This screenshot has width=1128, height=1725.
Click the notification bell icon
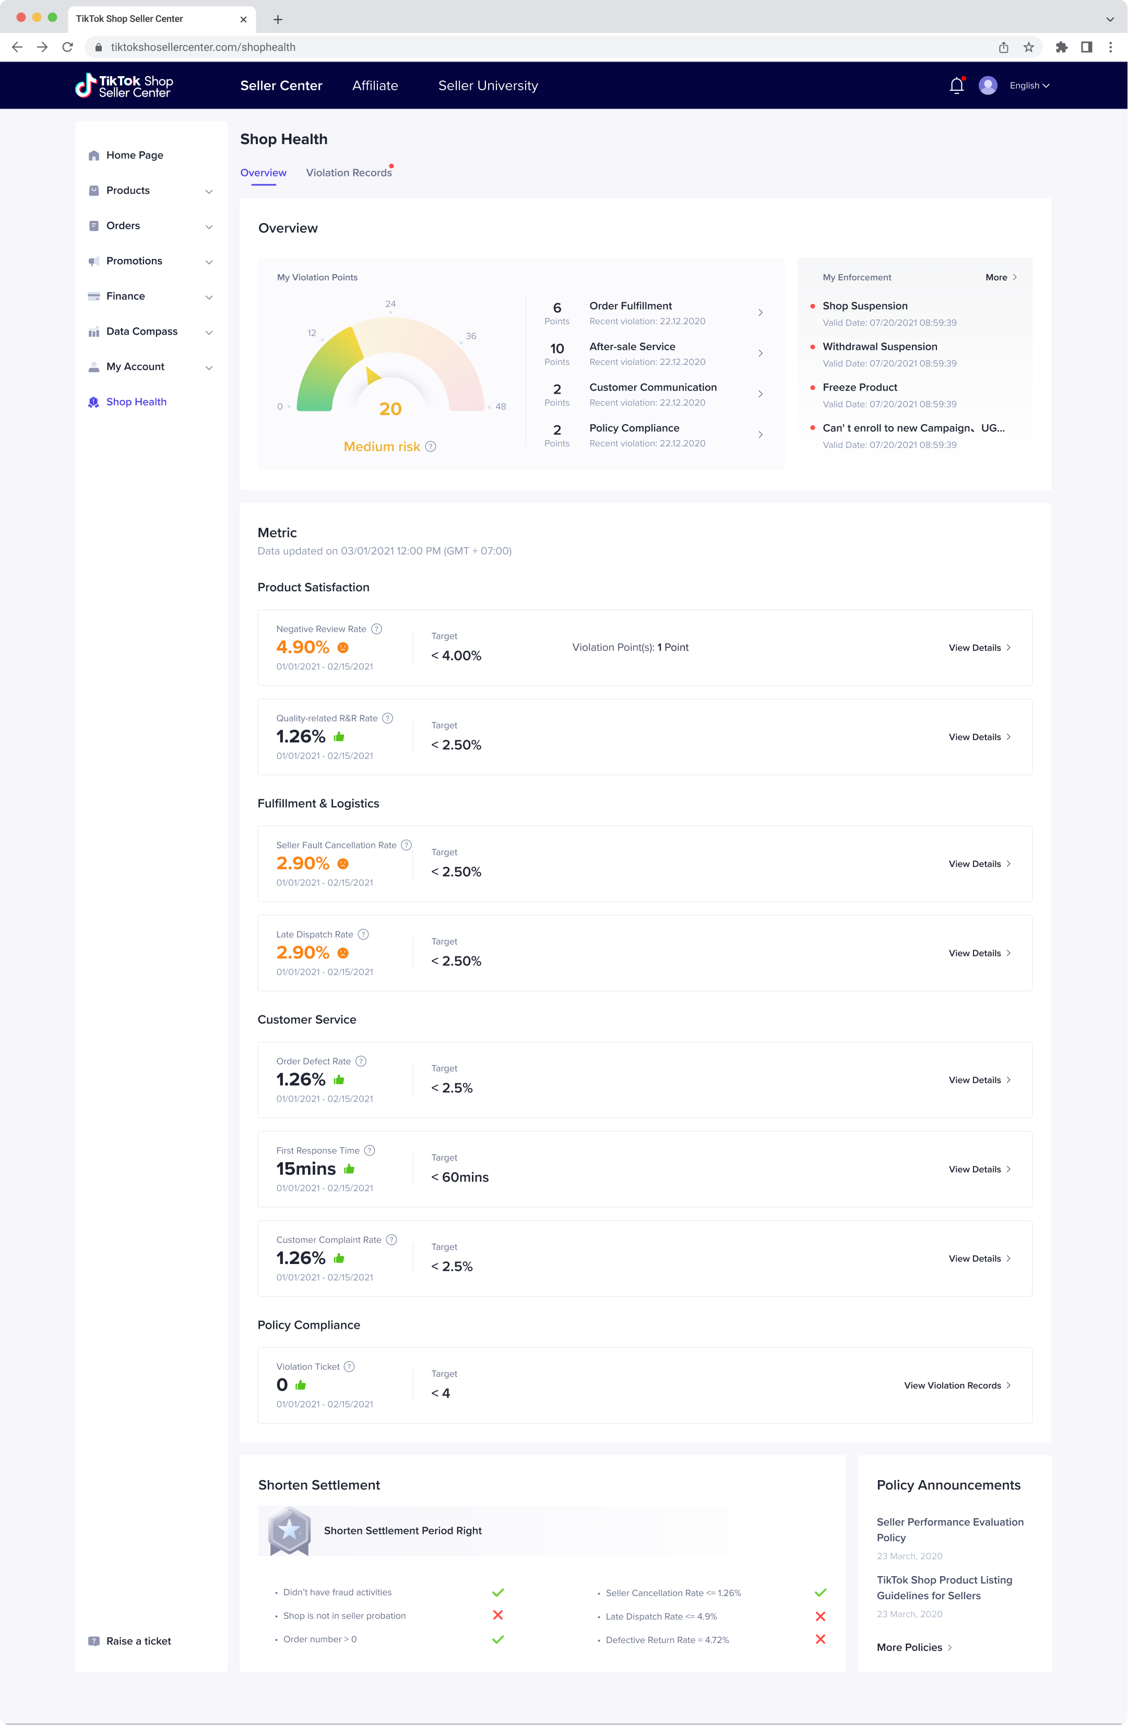tap(956, 86)
